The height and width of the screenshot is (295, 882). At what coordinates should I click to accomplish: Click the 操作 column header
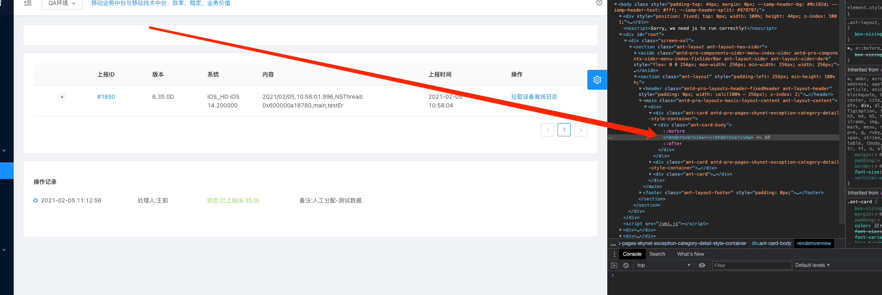coord(517,74)
